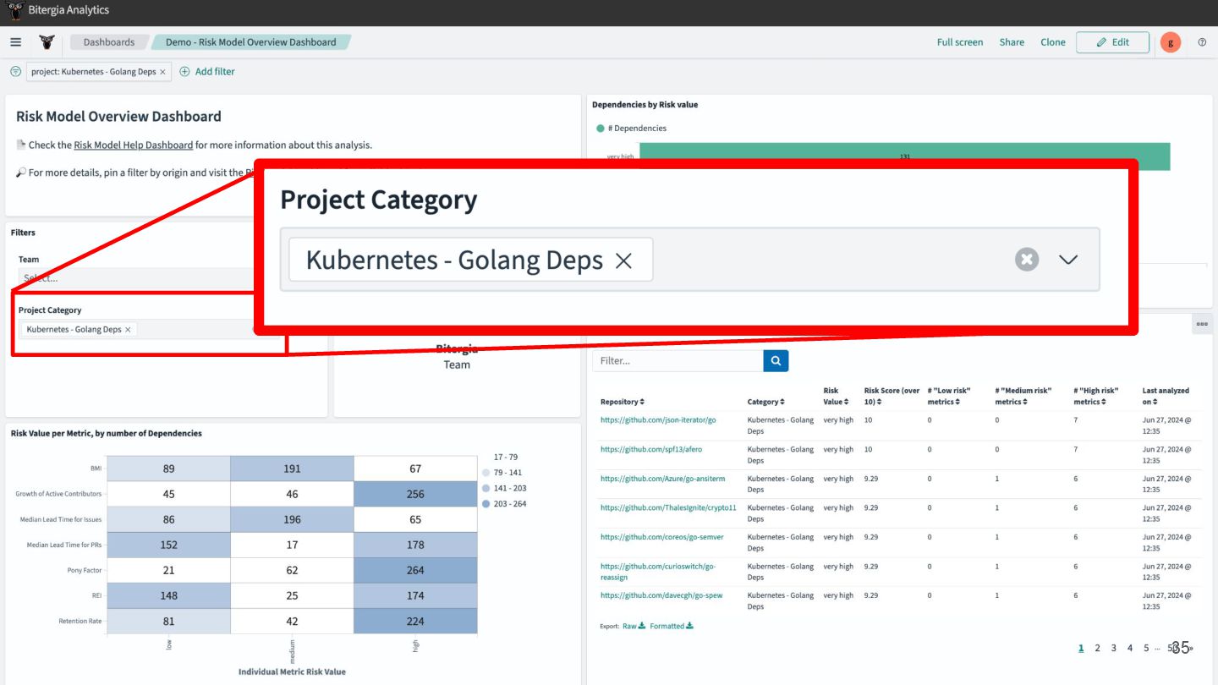The width and height of the screenshot is (1218, 685).
Task: Click heatmap cell 224 for Retention Rate
Action: (415, 621)
